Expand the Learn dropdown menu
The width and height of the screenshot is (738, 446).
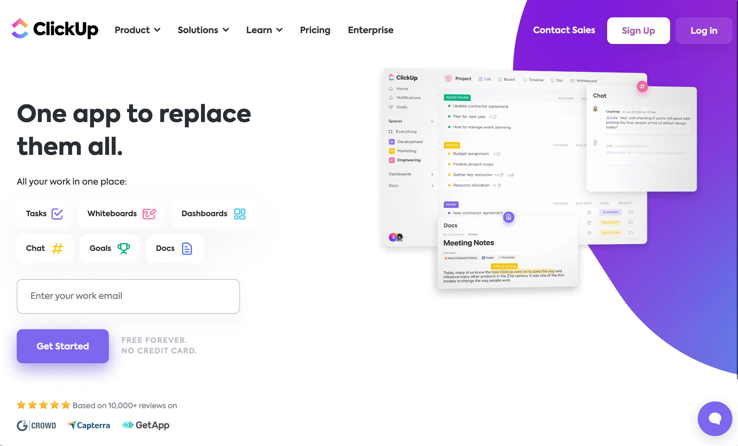coord(264,30)
